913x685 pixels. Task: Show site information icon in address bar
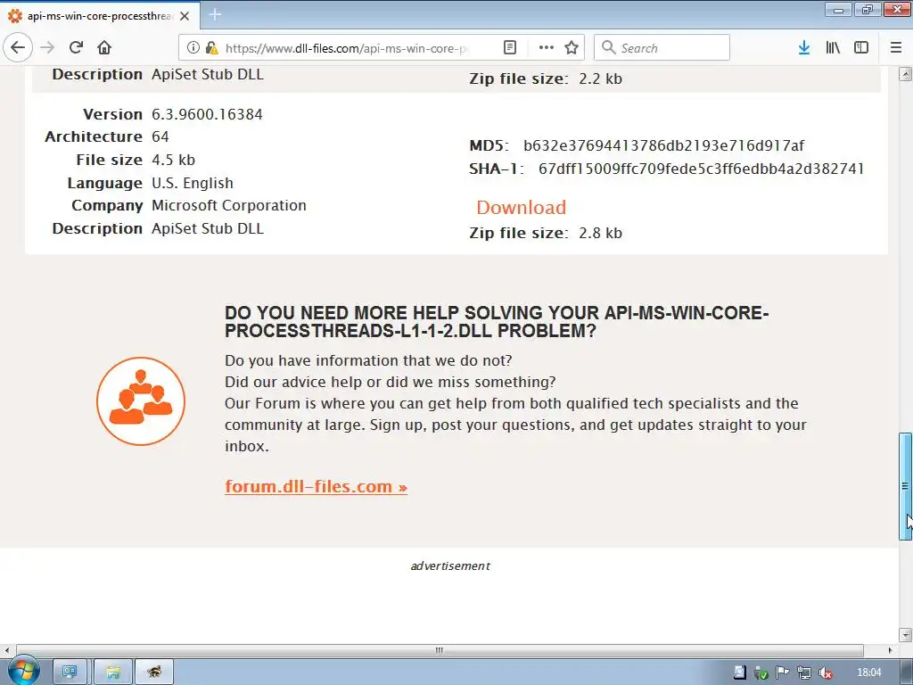(193, 47)
